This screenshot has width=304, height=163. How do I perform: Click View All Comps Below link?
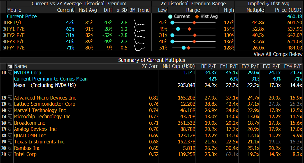278,54
